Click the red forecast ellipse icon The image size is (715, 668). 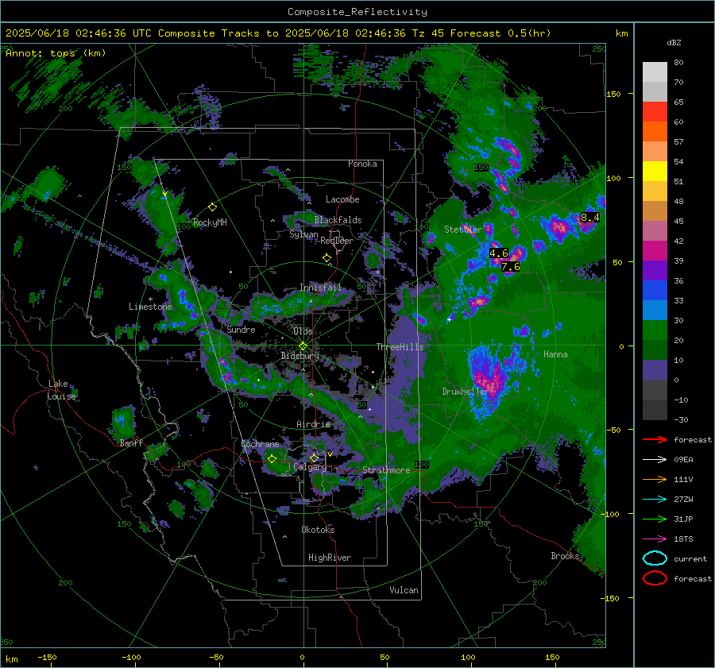(x=655, y=578)
